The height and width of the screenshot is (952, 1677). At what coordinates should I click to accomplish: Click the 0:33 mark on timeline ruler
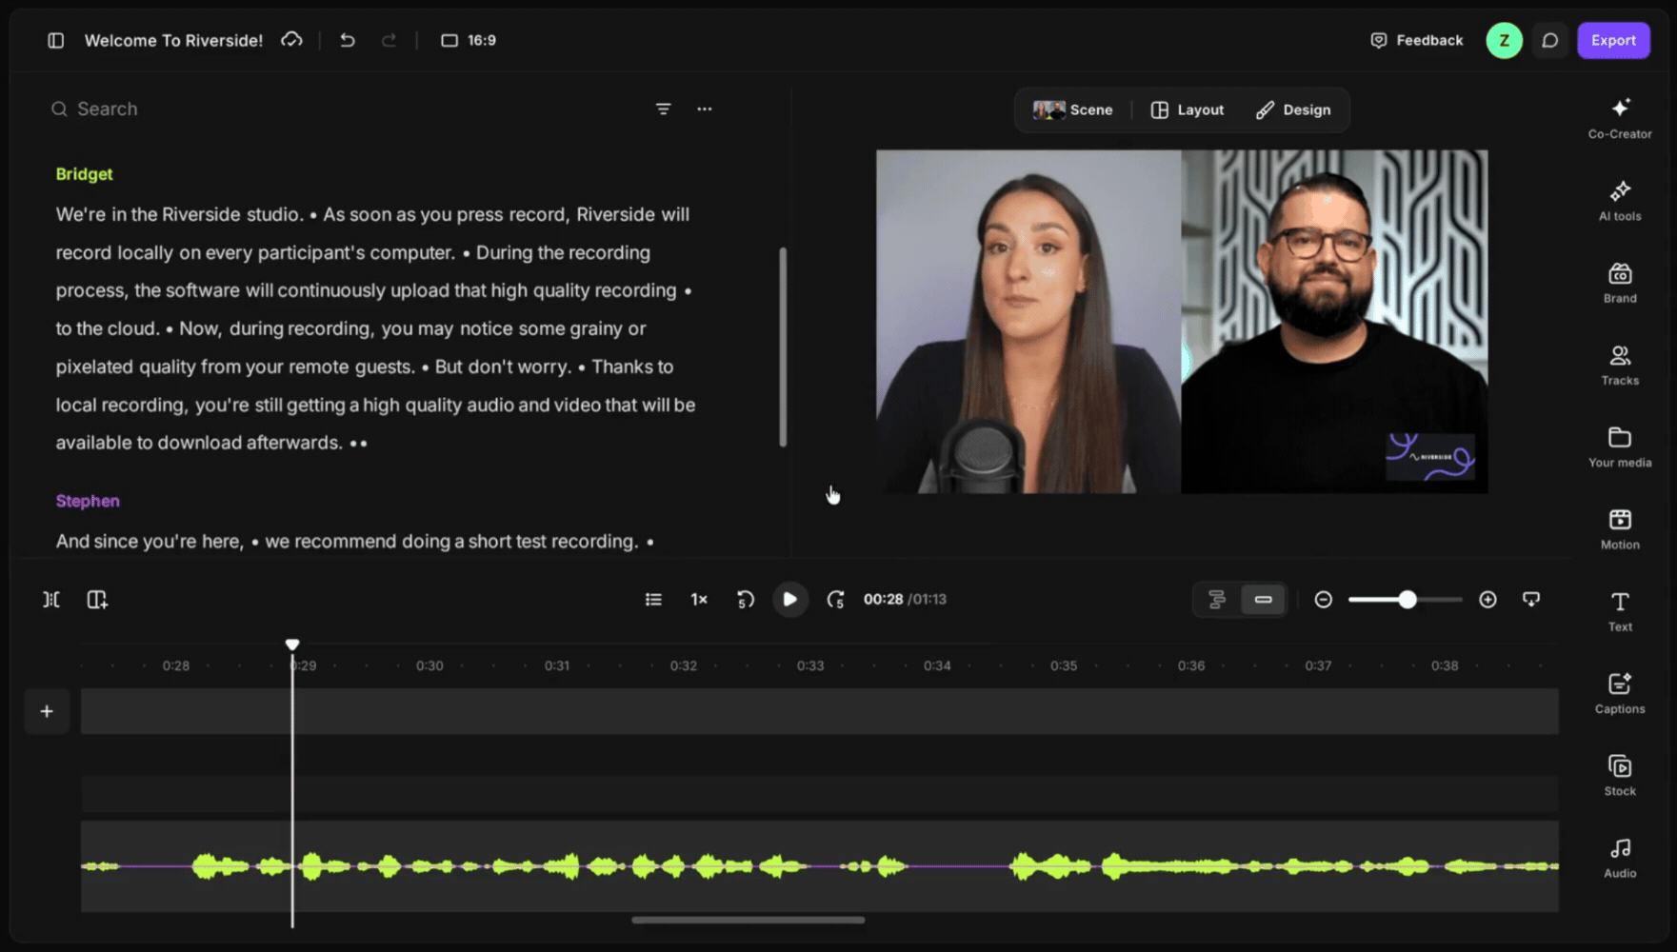pyautogui.click(x=810, y=665)
